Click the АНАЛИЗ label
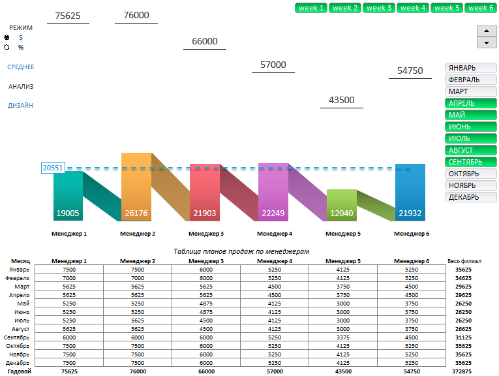The image size is (499, 376). [21, 86]
